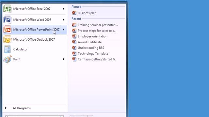Click the Employee orientation file icon
Image resolution: width=209 pixels, height=117 pixels.
pyautogui.click(x=74, y=36)
